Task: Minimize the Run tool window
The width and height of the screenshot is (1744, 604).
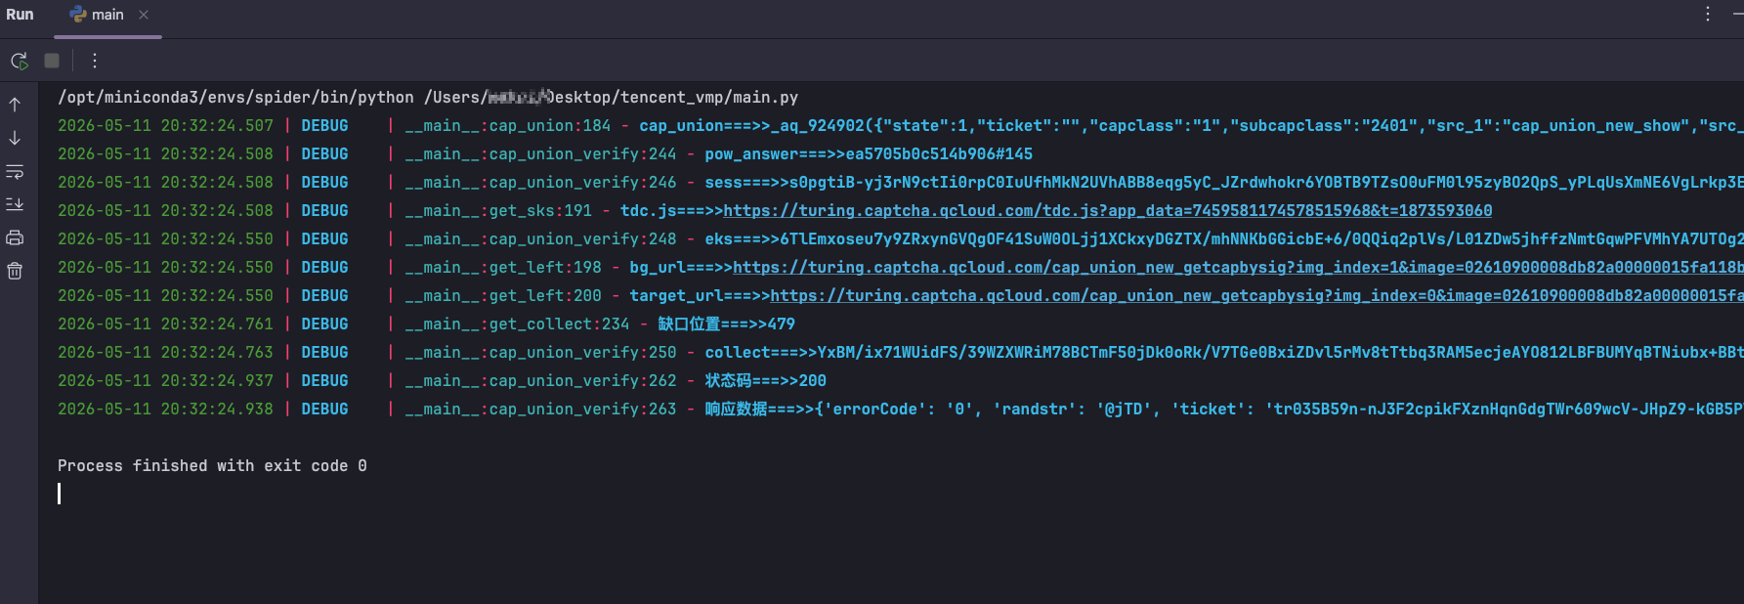Action: [x=1737, y=14]
